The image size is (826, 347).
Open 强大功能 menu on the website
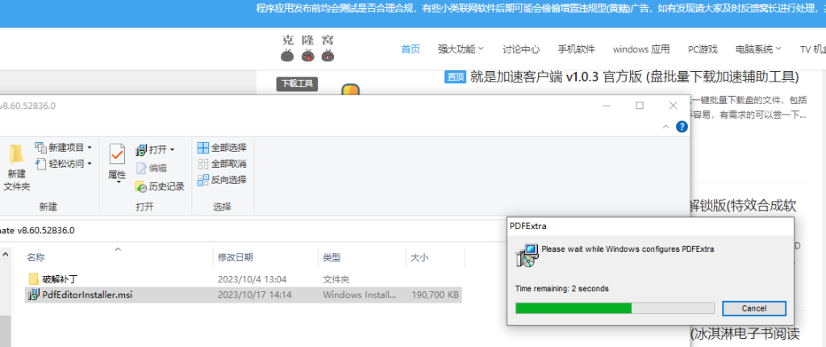pyautogui.click(x=461, y=49)
